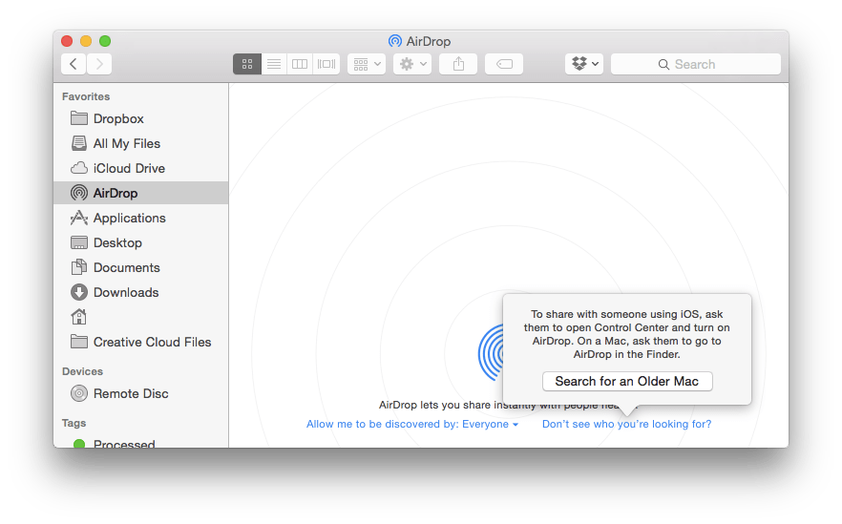Open Applications from the sidebar
The width and height of the screenshot is (842, 524).
point(140,218)
